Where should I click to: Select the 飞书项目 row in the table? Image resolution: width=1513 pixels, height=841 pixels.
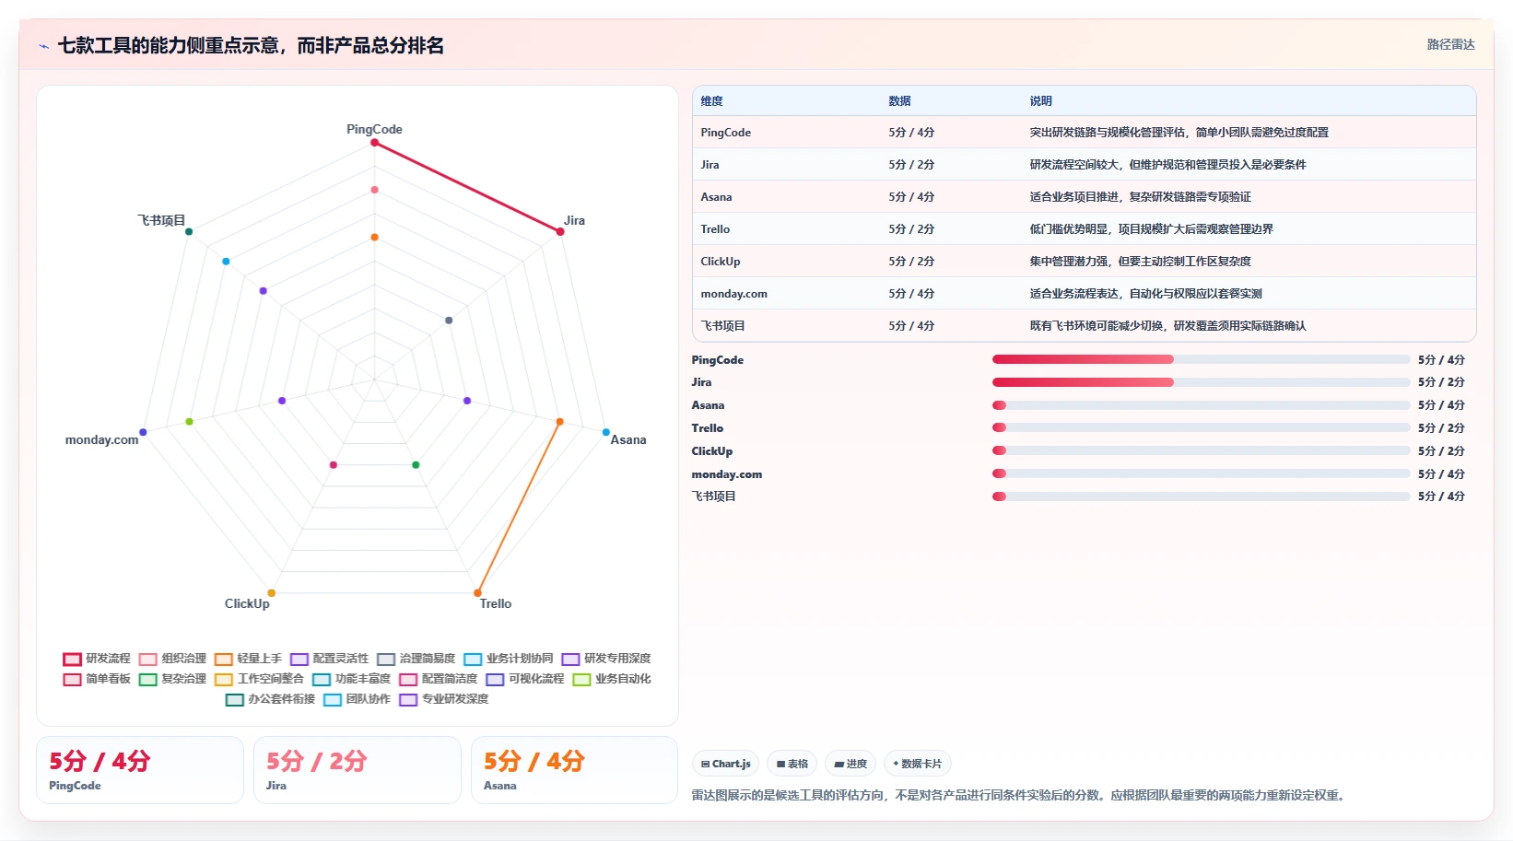point(1084,326)
